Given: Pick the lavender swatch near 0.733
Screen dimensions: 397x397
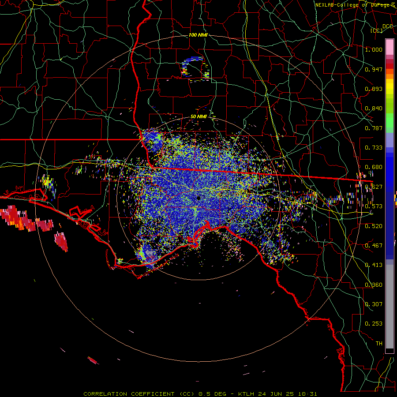Looking at the screenshot, I should click(390, 140).
